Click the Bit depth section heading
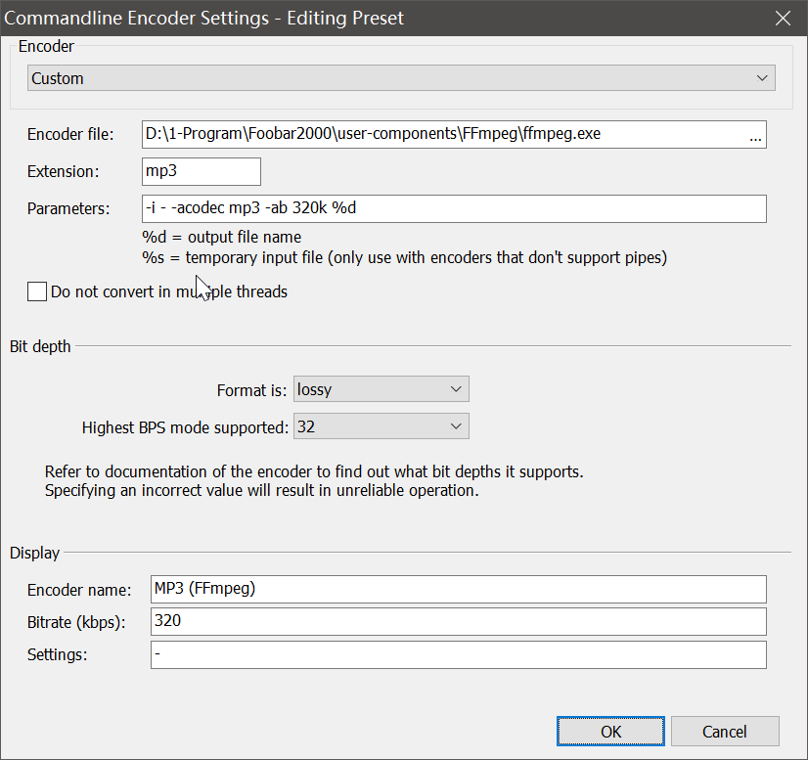The width and height of the screenshot is (808, 760). tap(40, 346)
